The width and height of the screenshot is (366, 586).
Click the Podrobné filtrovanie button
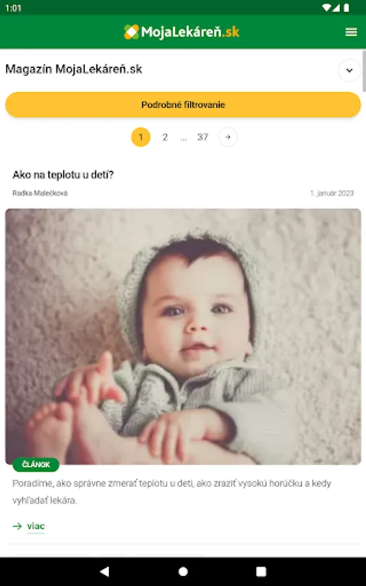pyautogui.click(x=183, y=105)
